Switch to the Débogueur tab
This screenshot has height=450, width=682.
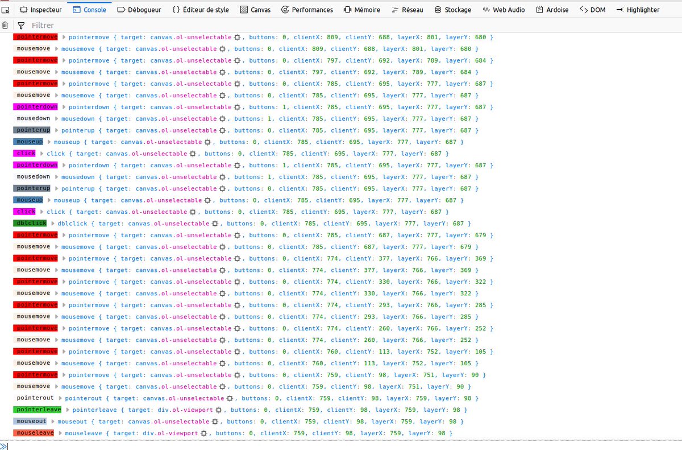click(x=139, y=10)
